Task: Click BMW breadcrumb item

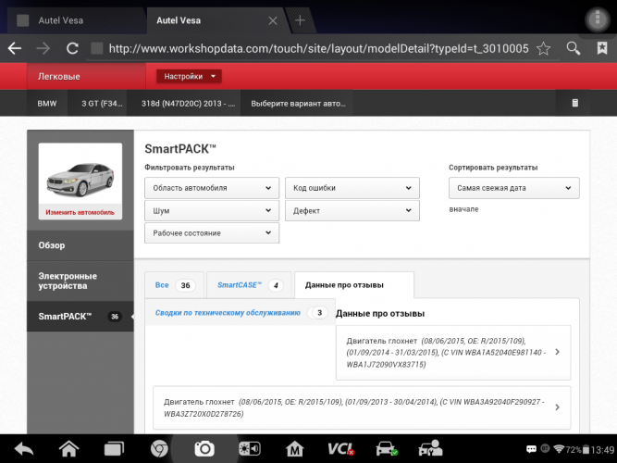Action: coord(47,103)
